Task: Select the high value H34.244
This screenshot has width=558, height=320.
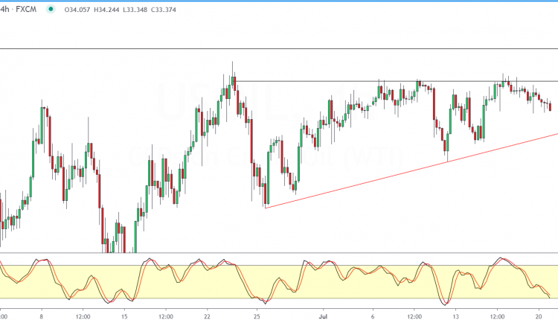Action: tap(106, 10)
